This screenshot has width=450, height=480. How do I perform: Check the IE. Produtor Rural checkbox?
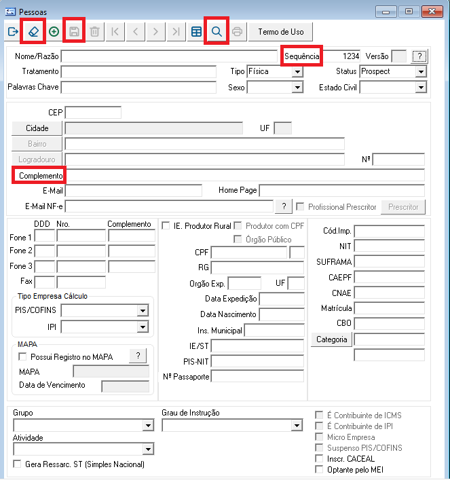tap(166, 225)
